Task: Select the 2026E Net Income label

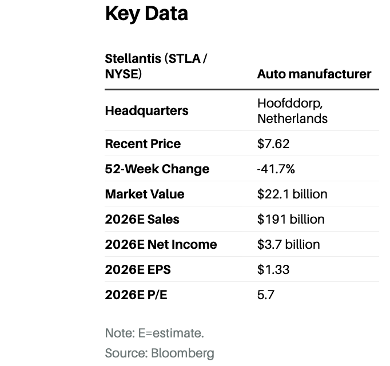Action: click(x=161, y=245)
